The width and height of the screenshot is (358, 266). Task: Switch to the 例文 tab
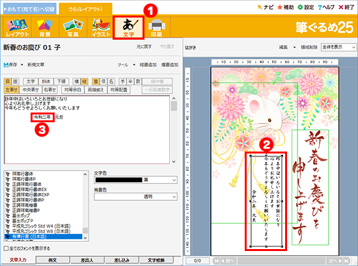53,260
